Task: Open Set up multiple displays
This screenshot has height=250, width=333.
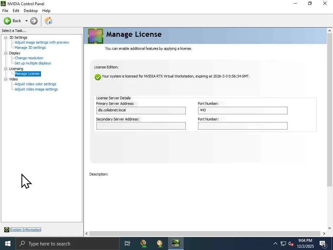Action: pos(33,63)
